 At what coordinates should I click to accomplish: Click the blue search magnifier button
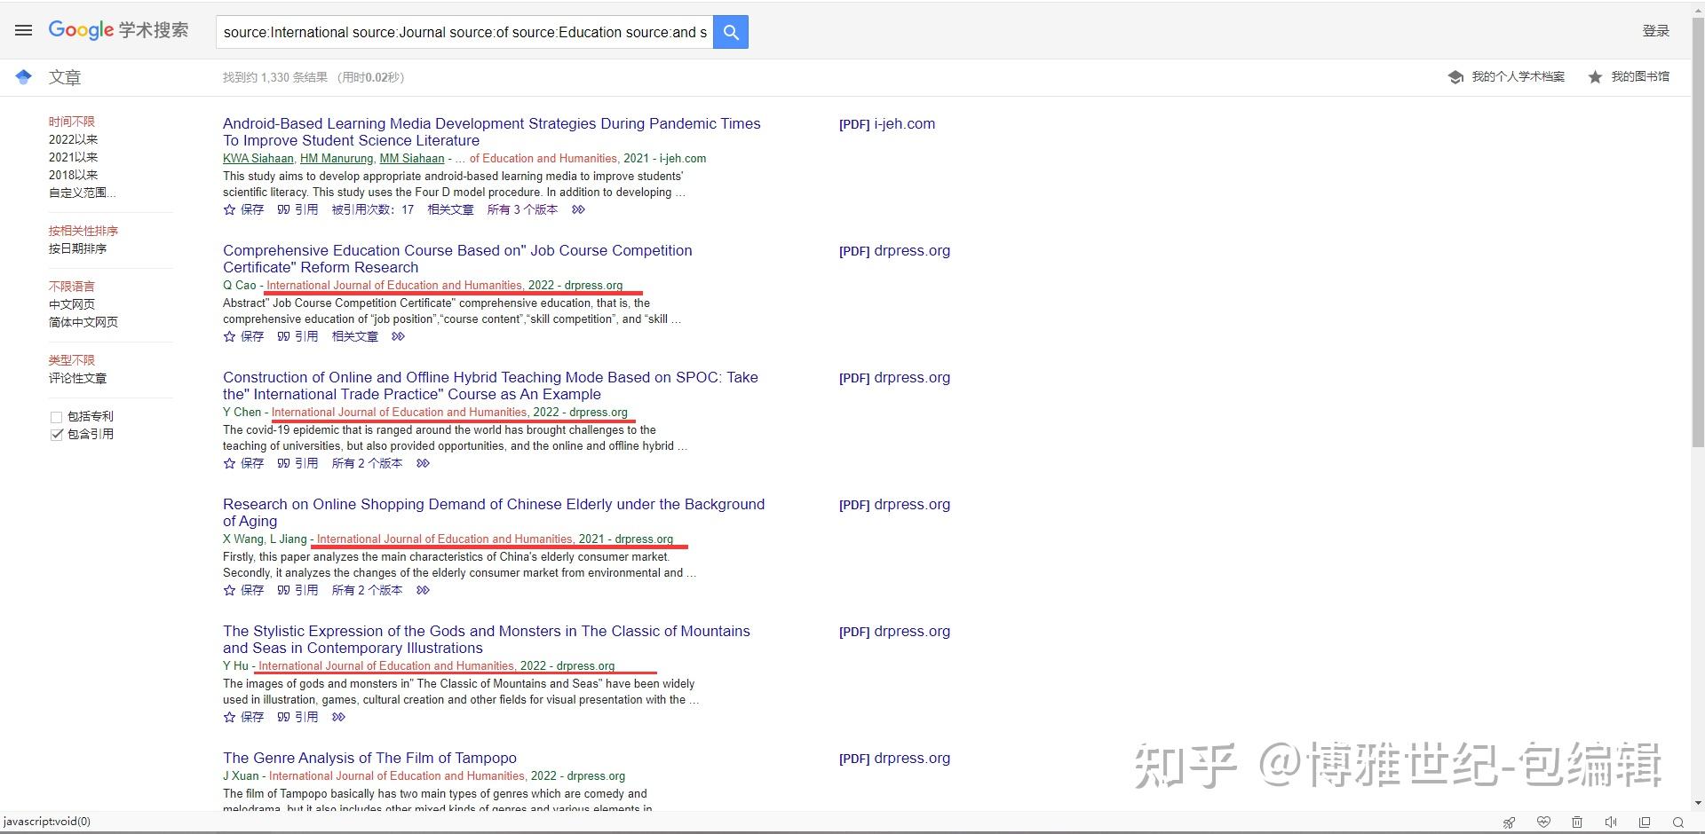coord(730,31)
